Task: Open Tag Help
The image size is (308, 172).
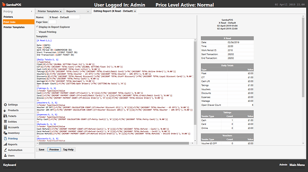Action: 68,149
